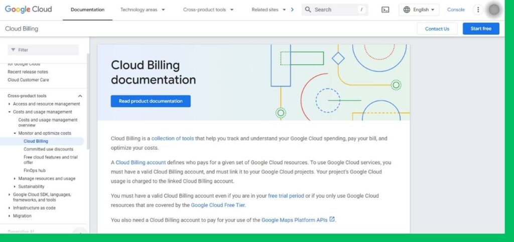Click the Start free button
The width and height of the screenshot is (514, 242).
[x=481, y=29]
